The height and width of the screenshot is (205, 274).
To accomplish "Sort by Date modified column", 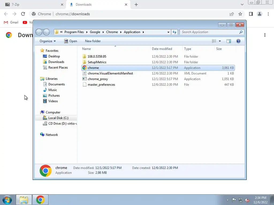I will pyautogui.click(x=166, y=49).
